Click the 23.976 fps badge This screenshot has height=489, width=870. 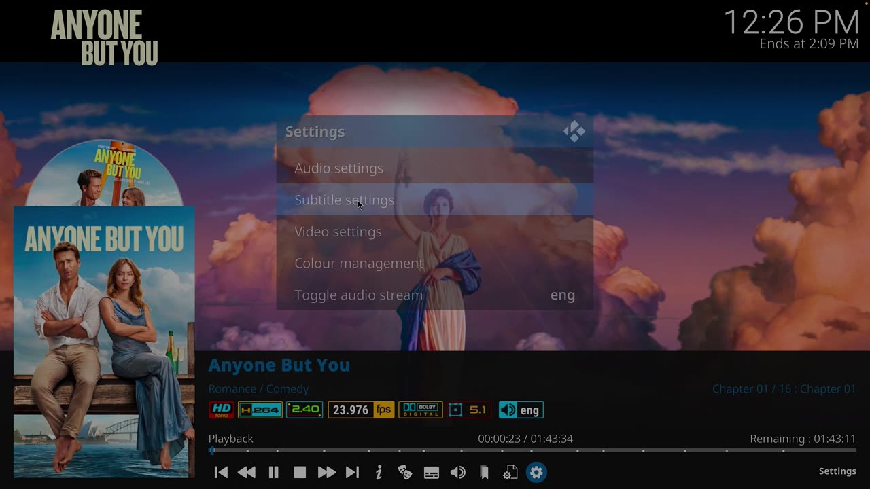pos(361,410)
